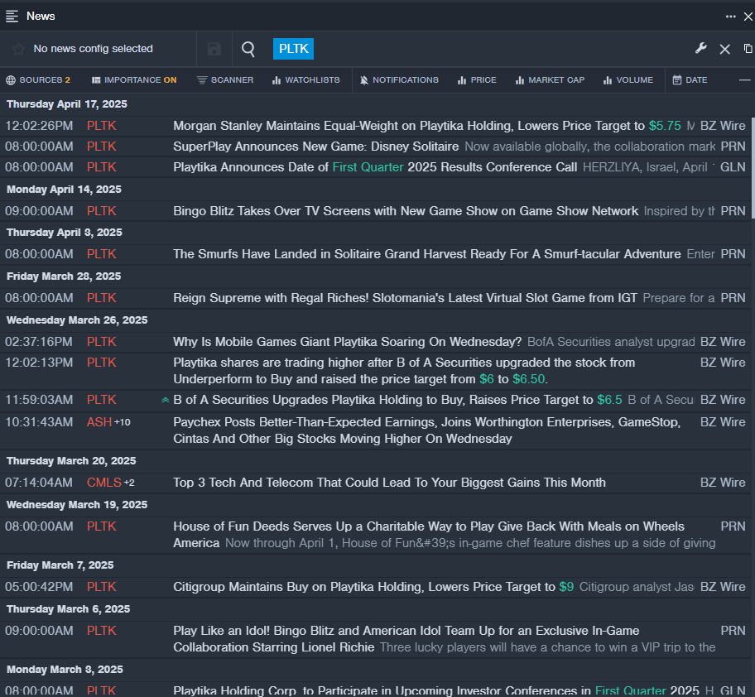Star the news config as favorite
Screen dimensions: 755x697
tap(18, 49)
